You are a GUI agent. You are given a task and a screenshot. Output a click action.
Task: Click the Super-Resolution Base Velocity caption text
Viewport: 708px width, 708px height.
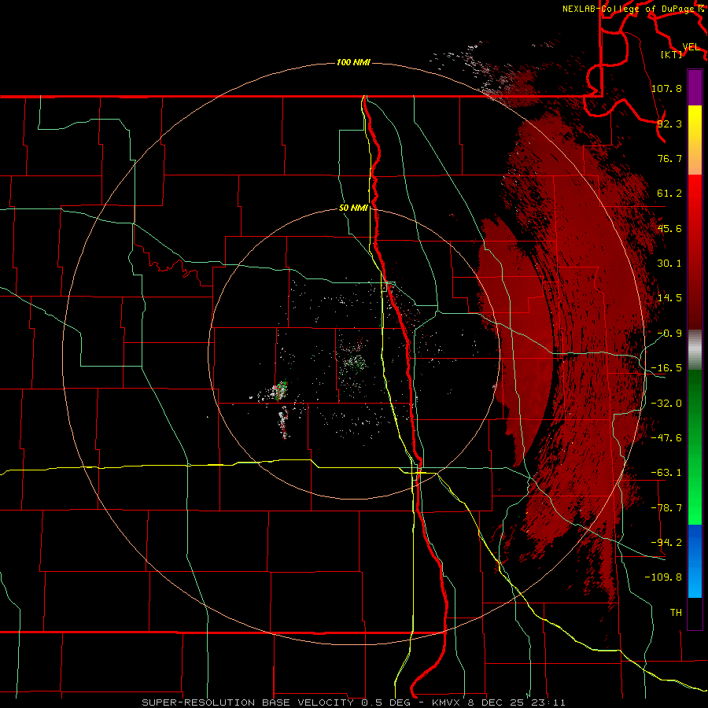(x=353, y=702)
